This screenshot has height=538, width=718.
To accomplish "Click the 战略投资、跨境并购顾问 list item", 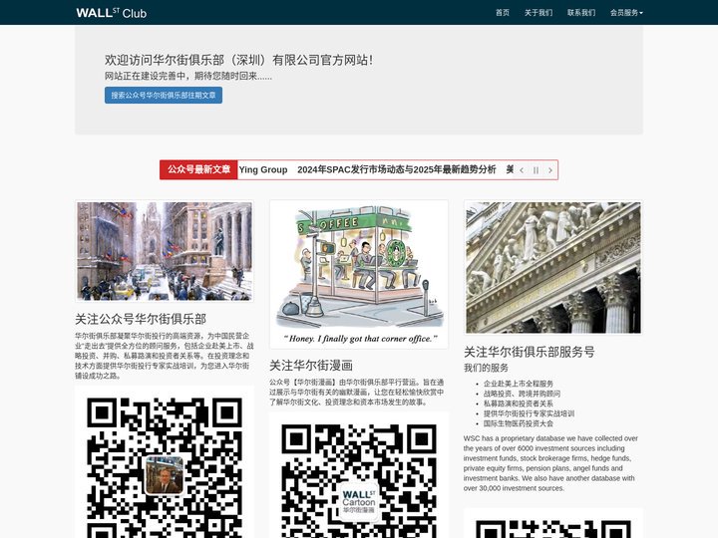I will click(522, 394).
